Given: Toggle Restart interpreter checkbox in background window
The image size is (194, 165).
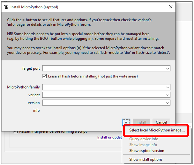Looking at the screenshot, I should tap(16, 132).
